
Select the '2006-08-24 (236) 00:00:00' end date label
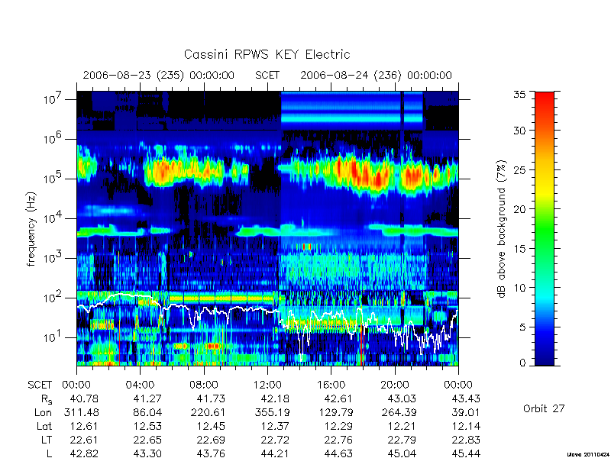point(376,75)
